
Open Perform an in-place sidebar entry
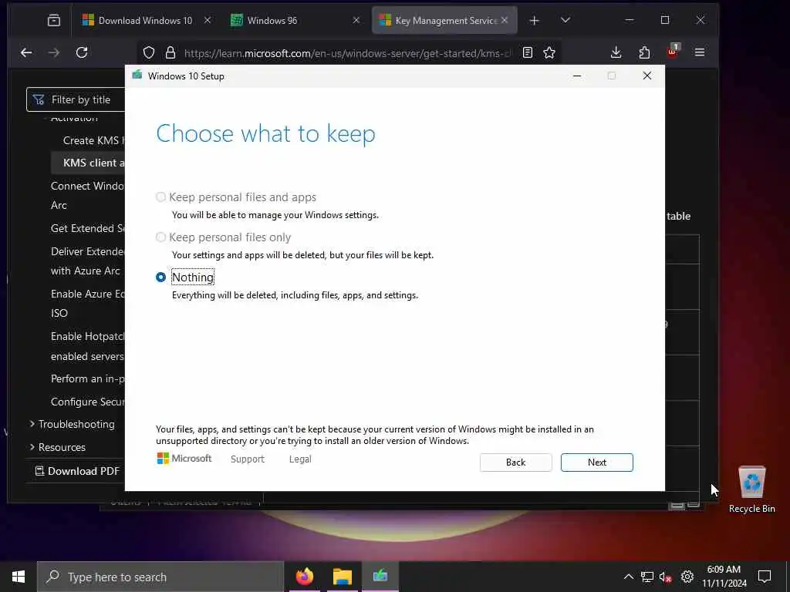pos(88,378)
